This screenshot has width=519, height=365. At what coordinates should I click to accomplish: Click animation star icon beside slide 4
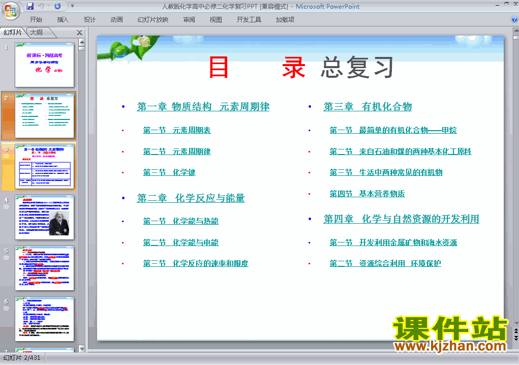tap(6, 207)
